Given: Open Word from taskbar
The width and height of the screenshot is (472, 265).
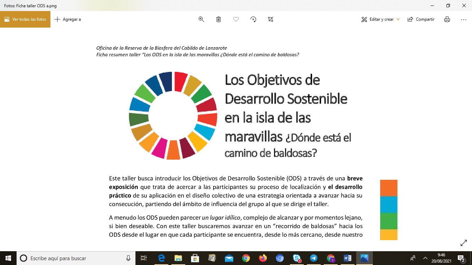Looking at the screenshot, I should coord(348,258).
